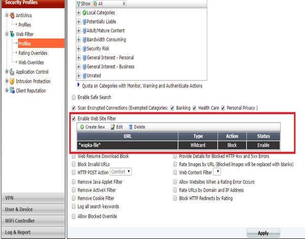305x239 pixels.
Task: Click the Status column header
Action: (x=263, y=136)
